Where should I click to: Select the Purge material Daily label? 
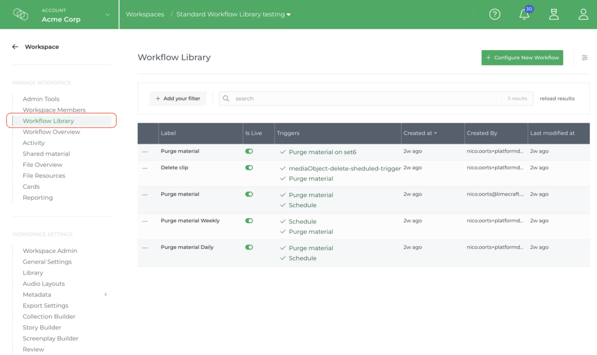187,247
